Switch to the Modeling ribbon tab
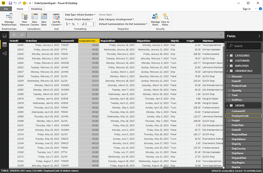Screen dimensions: 263x173 pos(37,9)
